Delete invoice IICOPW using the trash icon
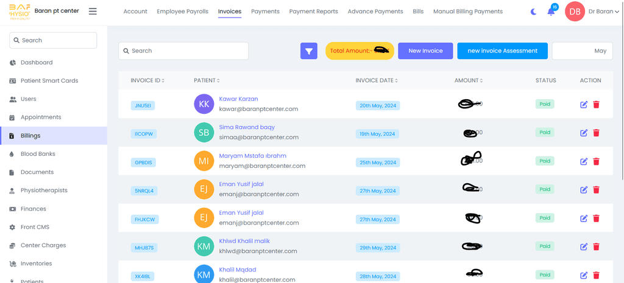The height and width of the screenshot is (283, 624). [596, 133]
